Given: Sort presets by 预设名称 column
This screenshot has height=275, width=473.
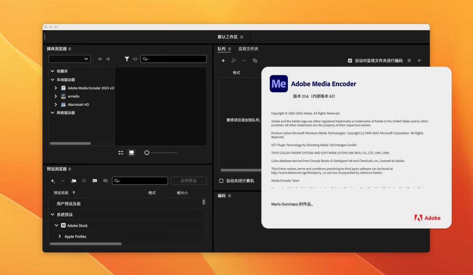Looking at the screenshot, I should [61, 193].
